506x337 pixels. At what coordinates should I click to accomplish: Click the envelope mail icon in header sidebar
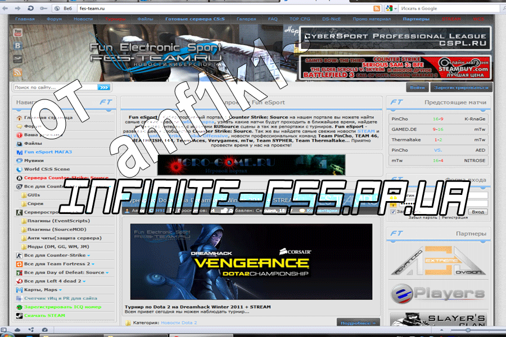tap(18, 59)
